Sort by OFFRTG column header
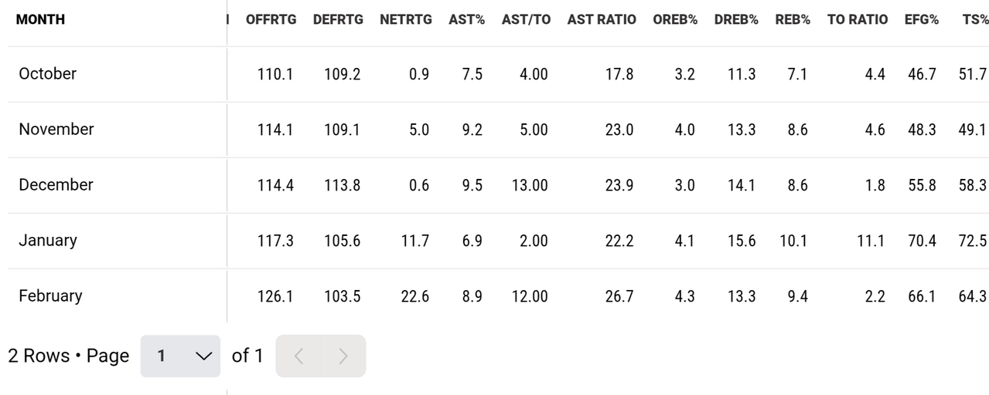This screenshot has height=395, width=989. [x=271, y=20]
